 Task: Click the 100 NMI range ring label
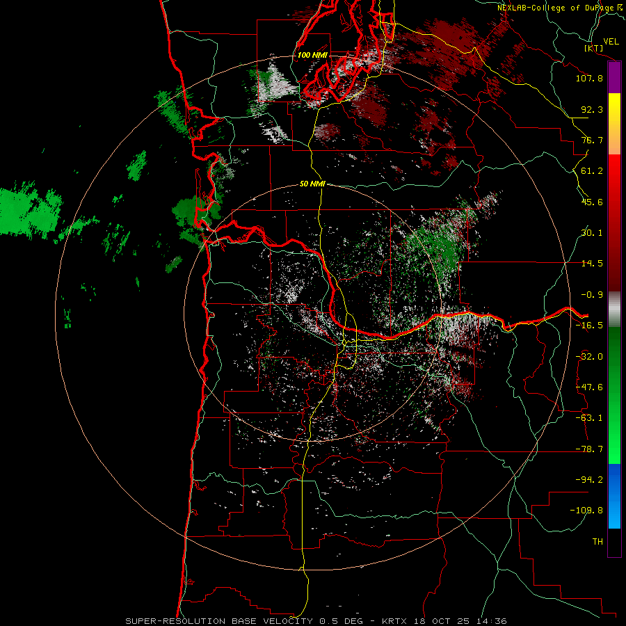tap(312, 55)
